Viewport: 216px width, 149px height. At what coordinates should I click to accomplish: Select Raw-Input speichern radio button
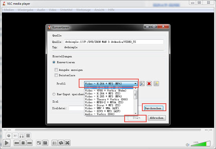(54, 94)
